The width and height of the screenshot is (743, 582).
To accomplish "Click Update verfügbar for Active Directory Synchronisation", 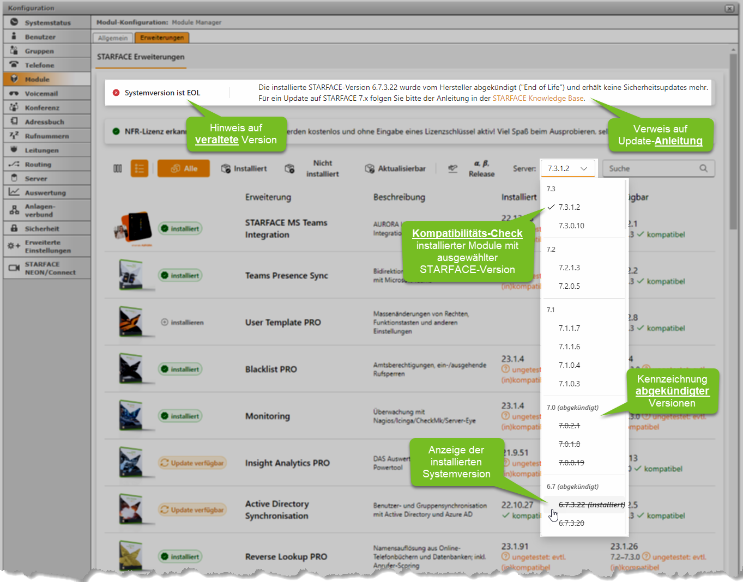I will (x=192, y=510).
